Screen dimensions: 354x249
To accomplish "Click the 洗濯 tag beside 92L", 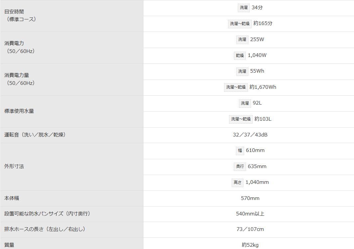I will click(245, 103).
